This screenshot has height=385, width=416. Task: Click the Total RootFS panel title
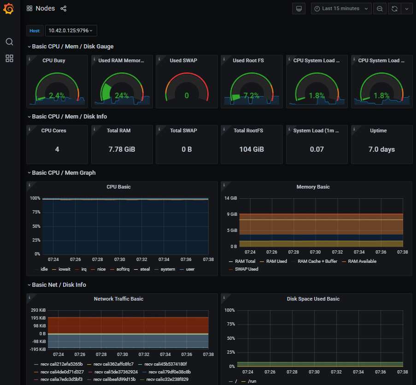(x=248, y=130)
